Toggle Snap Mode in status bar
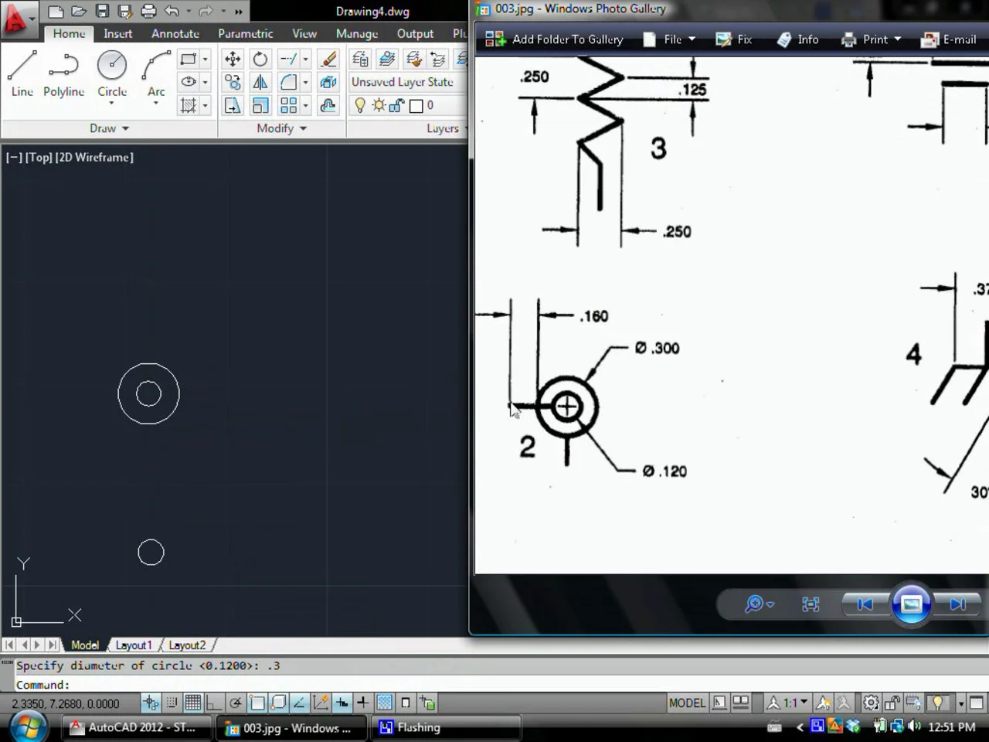The width and height of the screenshot is (989, 742). [x=172, y=703]
